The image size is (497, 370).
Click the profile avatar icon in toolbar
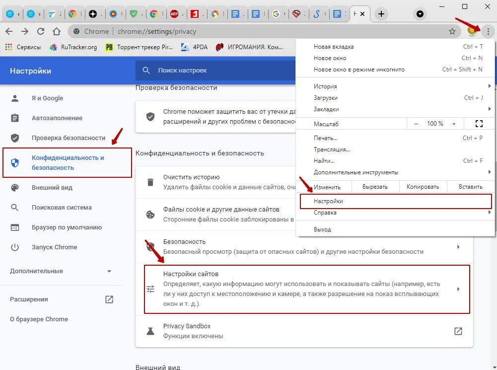coord(472,31)
